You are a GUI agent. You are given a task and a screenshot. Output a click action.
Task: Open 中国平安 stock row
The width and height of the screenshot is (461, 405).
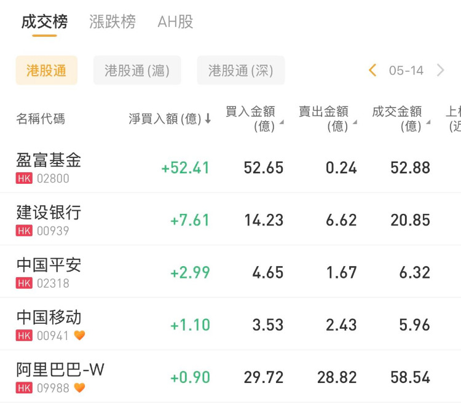point(230,272)
